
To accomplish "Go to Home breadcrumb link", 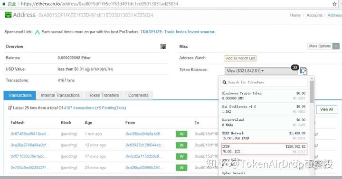I will tap(295, 15).
